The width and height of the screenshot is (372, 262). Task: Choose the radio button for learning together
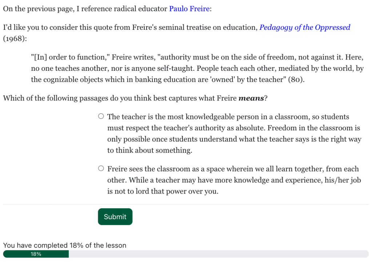click(101, 169)
